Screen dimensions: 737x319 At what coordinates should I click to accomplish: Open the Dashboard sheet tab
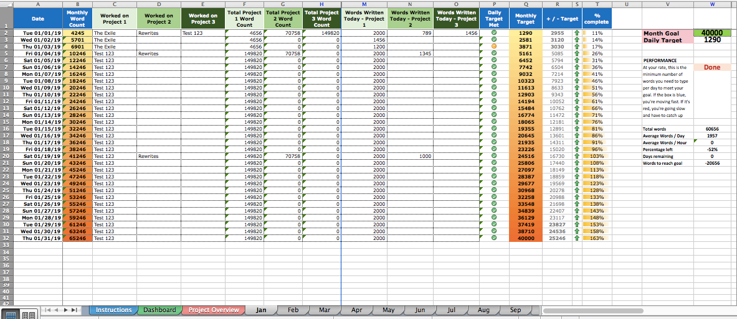click(159, 310)
